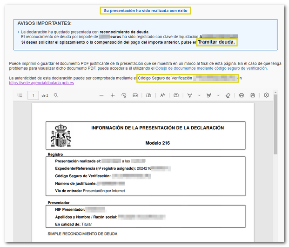The image size is (289, 247).
Task: Select the draw pen tool
Action: [190, 95]
